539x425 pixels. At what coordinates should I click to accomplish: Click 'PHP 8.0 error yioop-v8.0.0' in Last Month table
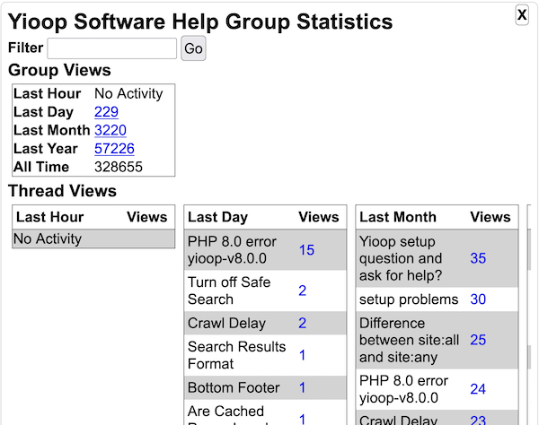pyautogui.click(x=404, y=389)
